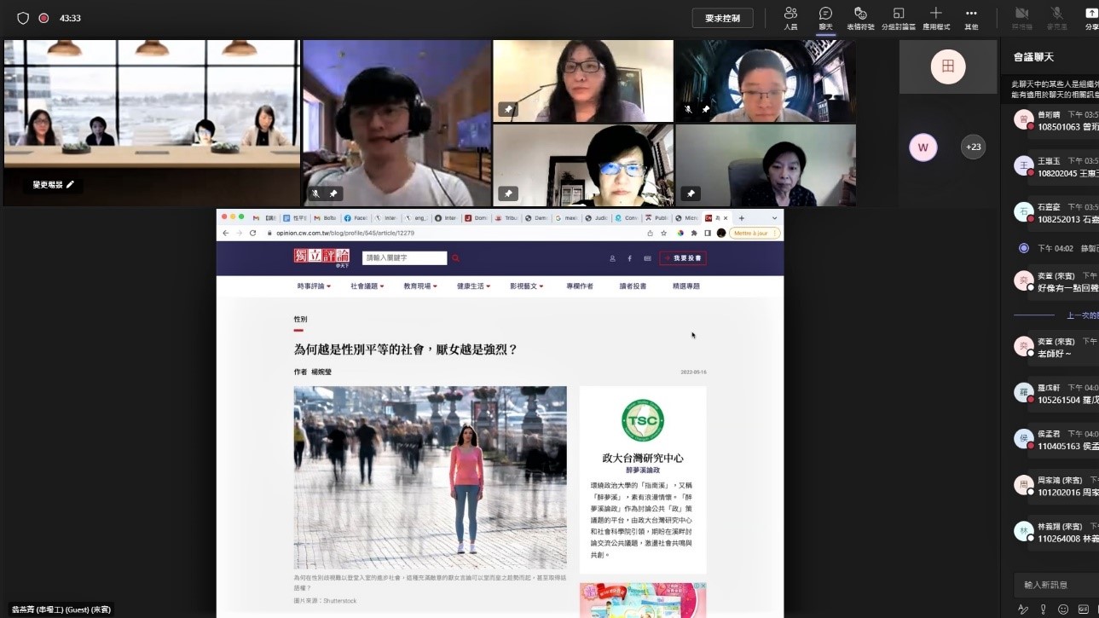The height and width of the screenshot is (618, 1099).
Task: Expand the 社會議題 dropdown menu
Action: pyautogui.click(x=367, y=286)
